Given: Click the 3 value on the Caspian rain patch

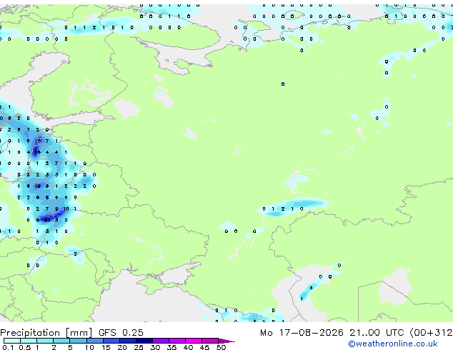Looking at the screenshot, I should (x=311, y=288).
